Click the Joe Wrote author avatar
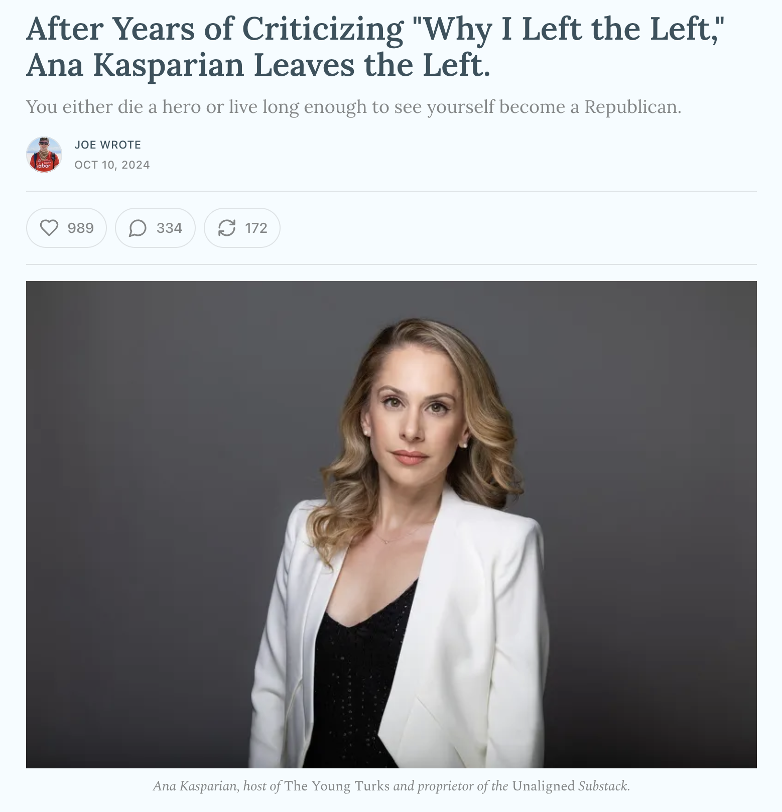Viewport: 782px width, 812px height. pyautogui.click(x=44, y=155)
